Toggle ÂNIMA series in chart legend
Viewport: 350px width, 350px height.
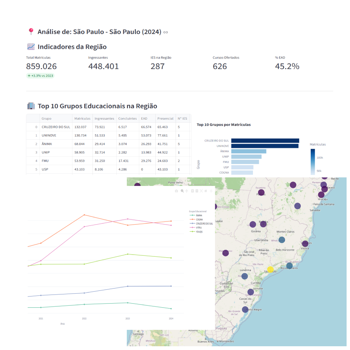(196, 215)
